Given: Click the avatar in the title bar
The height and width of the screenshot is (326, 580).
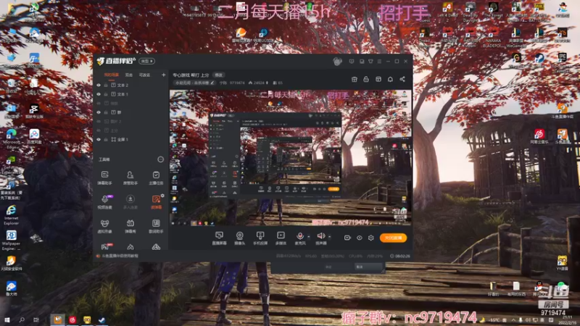Looking at the screenshot, I should tap(337, 62).
